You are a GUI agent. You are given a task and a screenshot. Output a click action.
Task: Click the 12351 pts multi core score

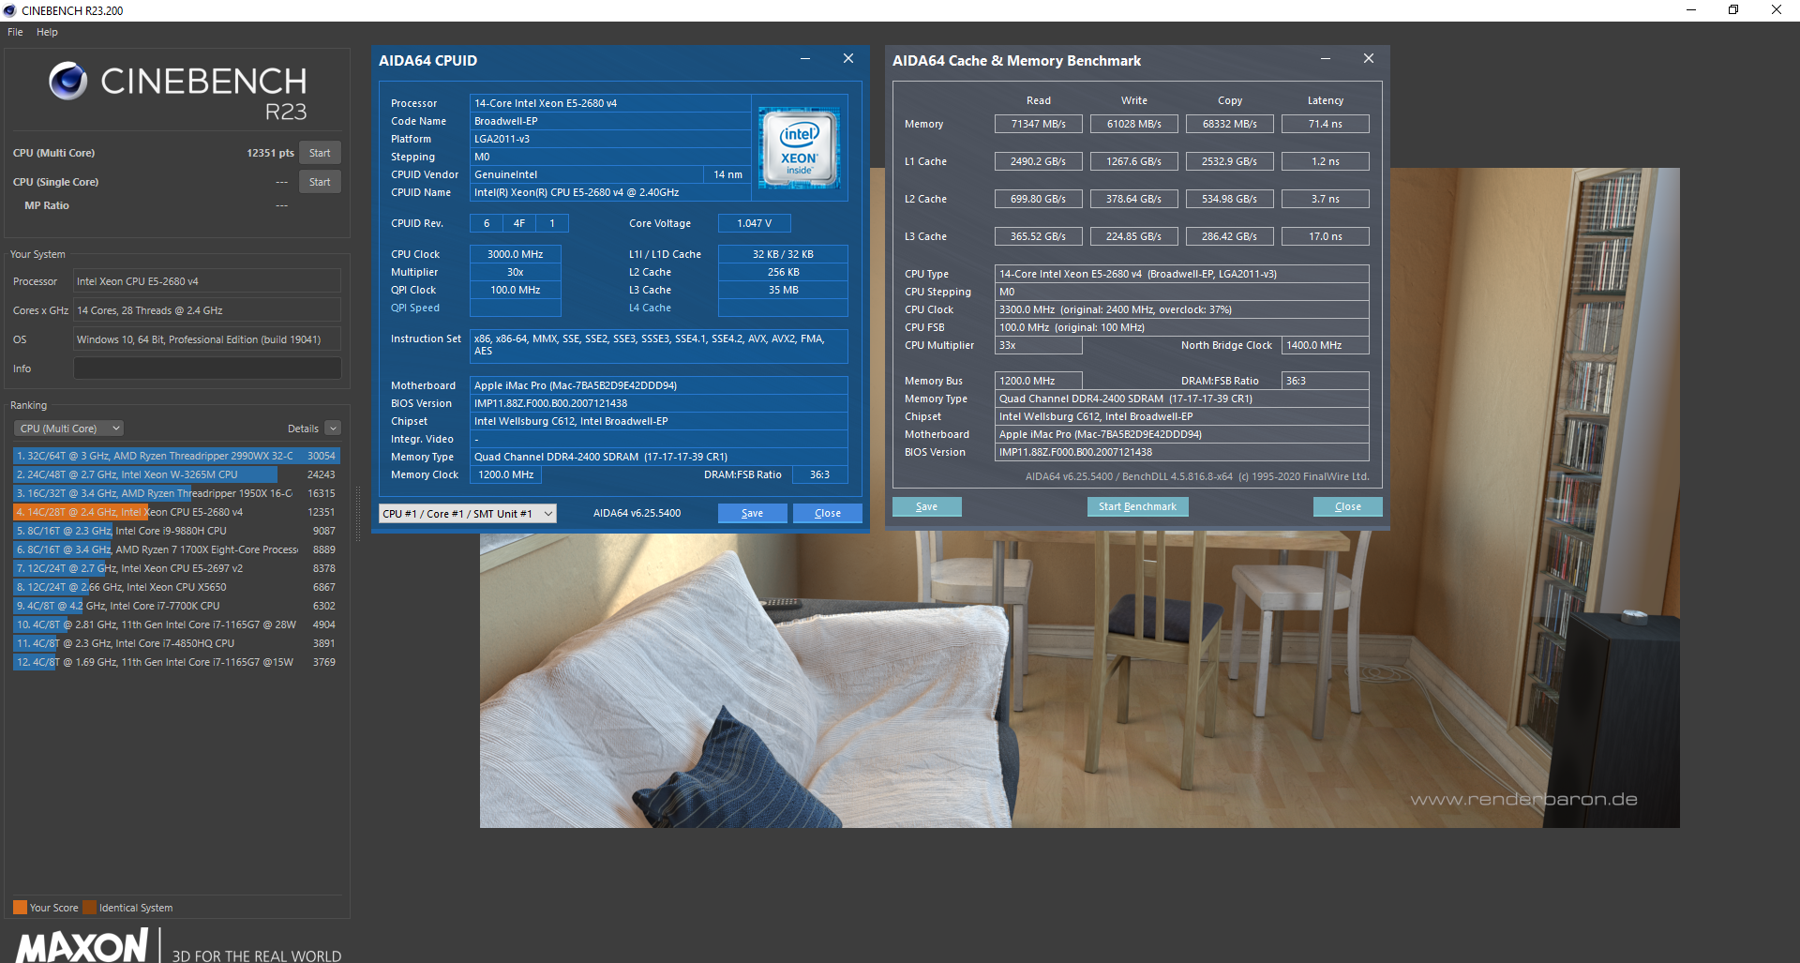click(270, 153)
